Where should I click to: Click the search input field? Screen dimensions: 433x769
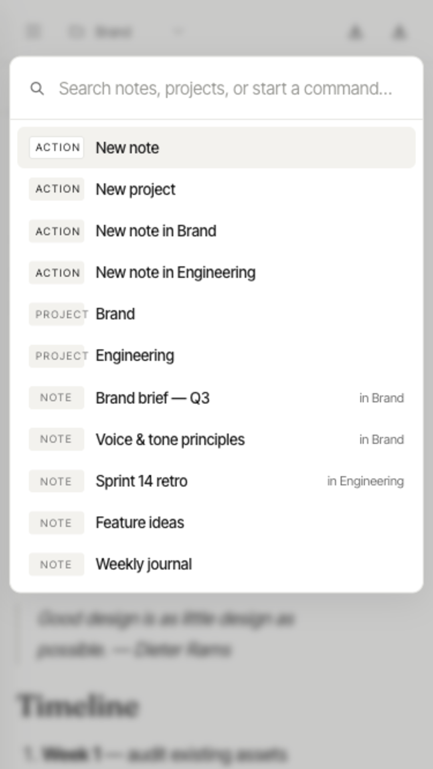coord(225,89)
